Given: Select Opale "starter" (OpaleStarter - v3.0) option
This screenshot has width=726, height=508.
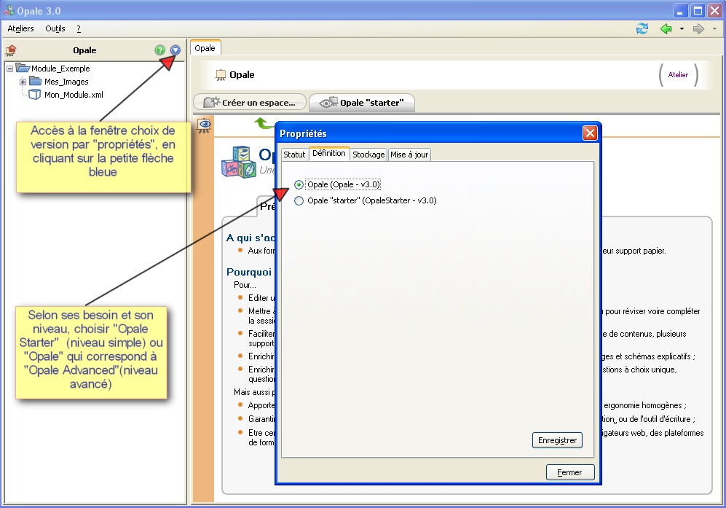Looking at the screenshot, I should point(299,200).
